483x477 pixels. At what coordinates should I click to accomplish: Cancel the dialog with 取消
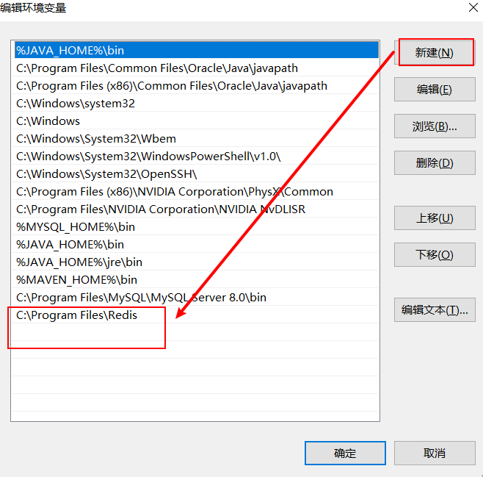tap(435, 453)
